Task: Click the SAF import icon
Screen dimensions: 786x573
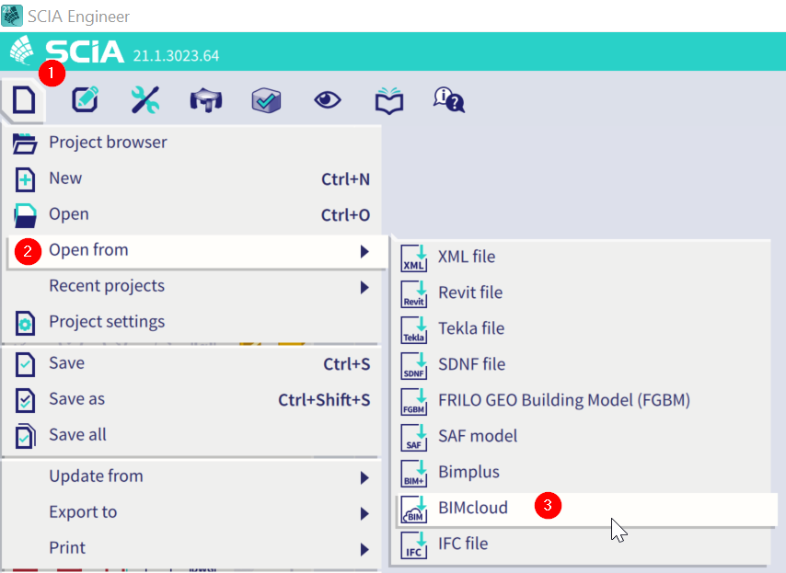Action: click(x=414, y=437)
